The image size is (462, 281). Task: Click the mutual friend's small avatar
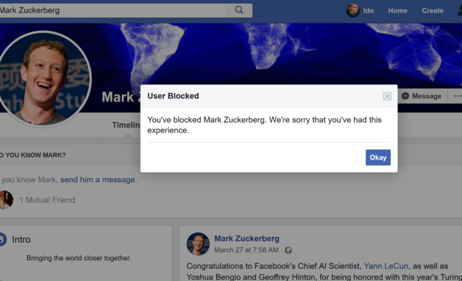(5, 200)
